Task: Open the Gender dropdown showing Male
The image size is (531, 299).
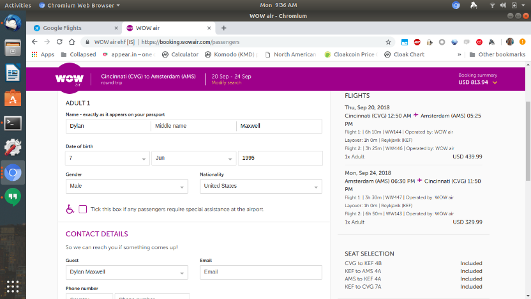Action: (x=126, y=186)
